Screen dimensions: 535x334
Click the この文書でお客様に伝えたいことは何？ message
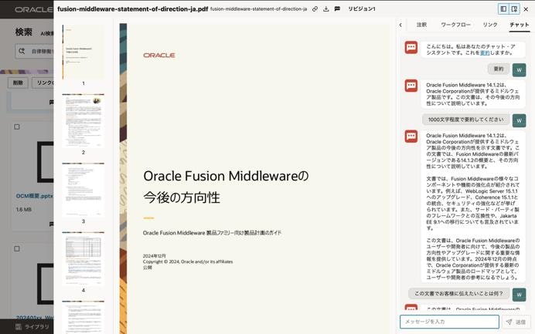[x=458, y=293]
